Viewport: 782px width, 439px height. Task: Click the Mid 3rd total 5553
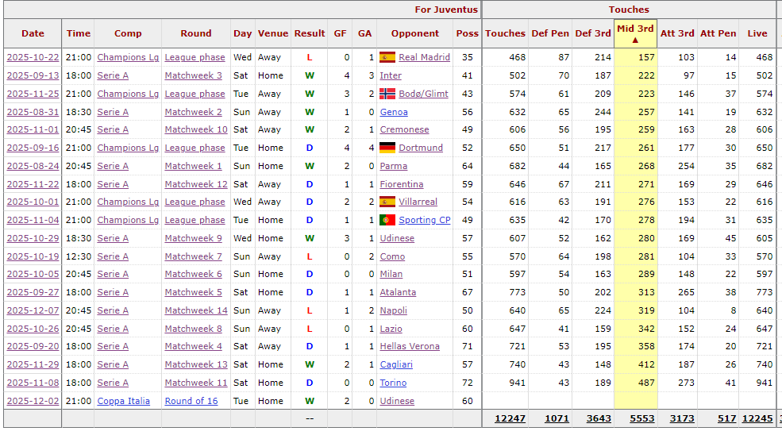click(642, 418)
